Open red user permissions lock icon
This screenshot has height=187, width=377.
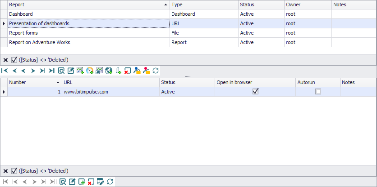146,71
